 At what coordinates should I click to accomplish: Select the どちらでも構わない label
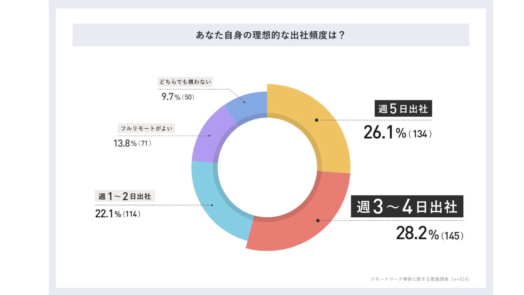(185, 82)
